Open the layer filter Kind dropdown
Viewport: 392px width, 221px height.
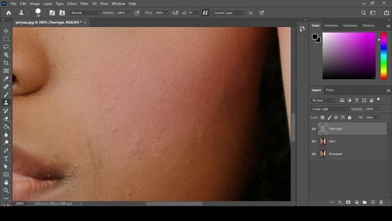tap(323, 101)
